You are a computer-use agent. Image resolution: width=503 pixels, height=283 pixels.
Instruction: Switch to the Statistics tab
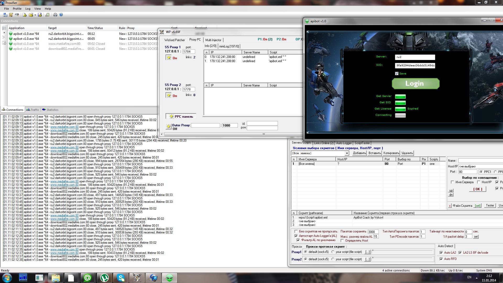51,110
